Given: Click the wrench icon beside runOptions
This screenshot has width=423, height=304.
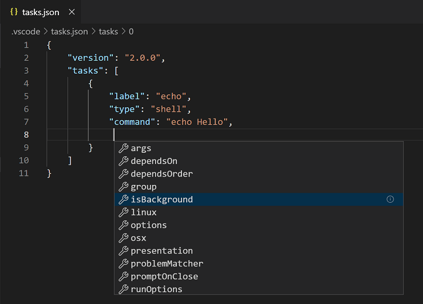Looking at the screenshot, I should pyautogui.click(x=124, y=289).
